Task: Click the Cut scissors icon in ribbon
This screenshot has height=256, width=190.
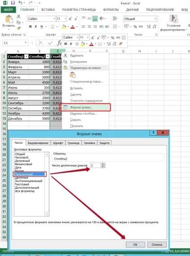Action: point(18,16)
